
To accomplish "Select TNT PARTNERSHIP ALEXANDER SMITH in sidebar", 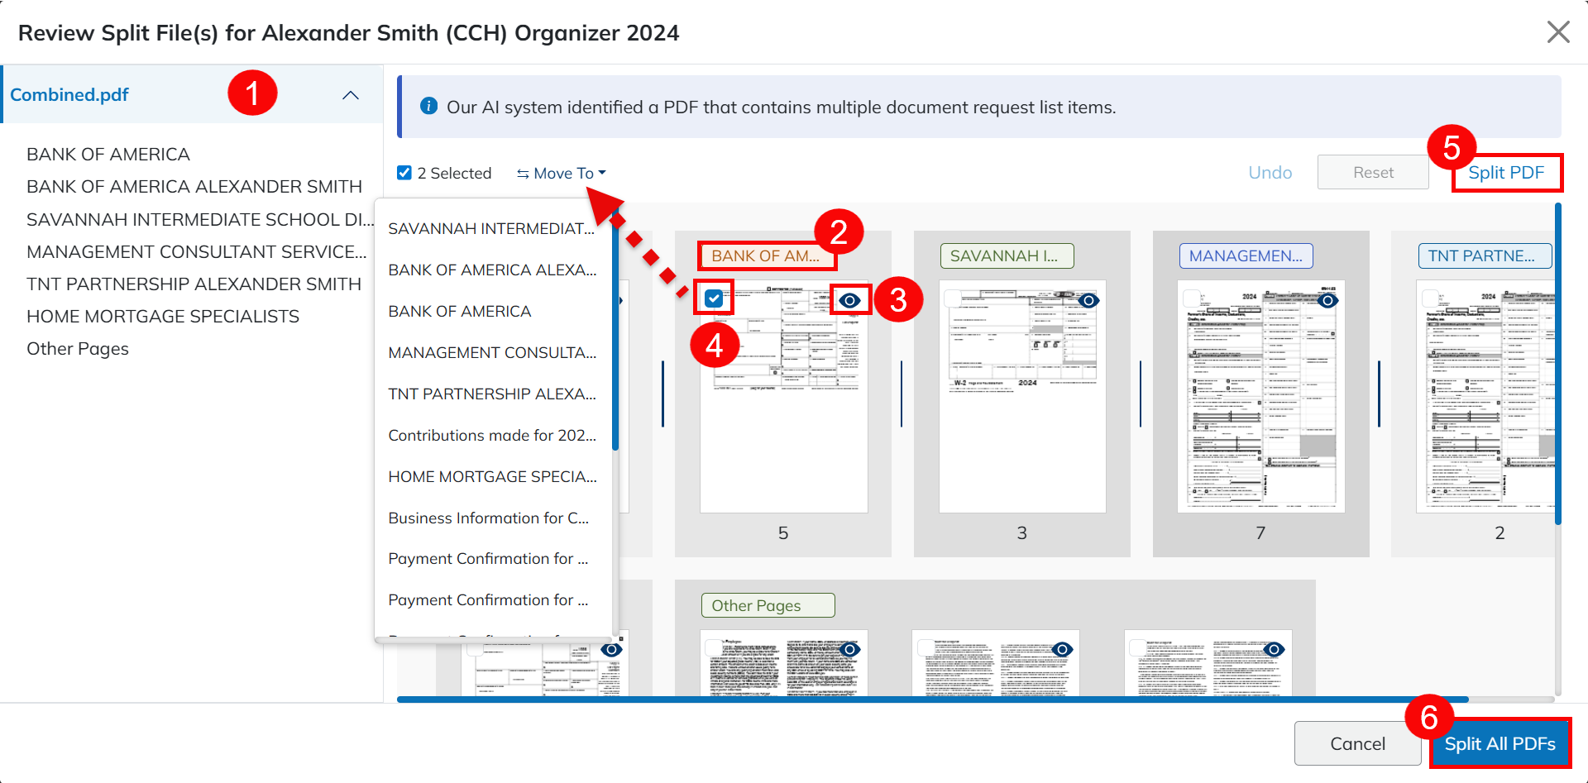I will pos(194,284).
